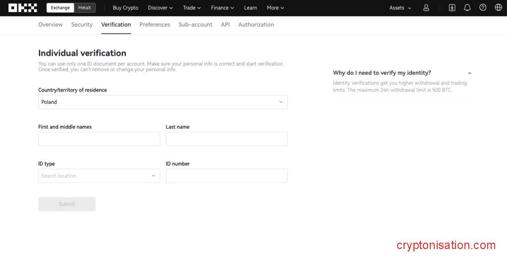
Task: Click the Submit button
Action: (67, 204)
